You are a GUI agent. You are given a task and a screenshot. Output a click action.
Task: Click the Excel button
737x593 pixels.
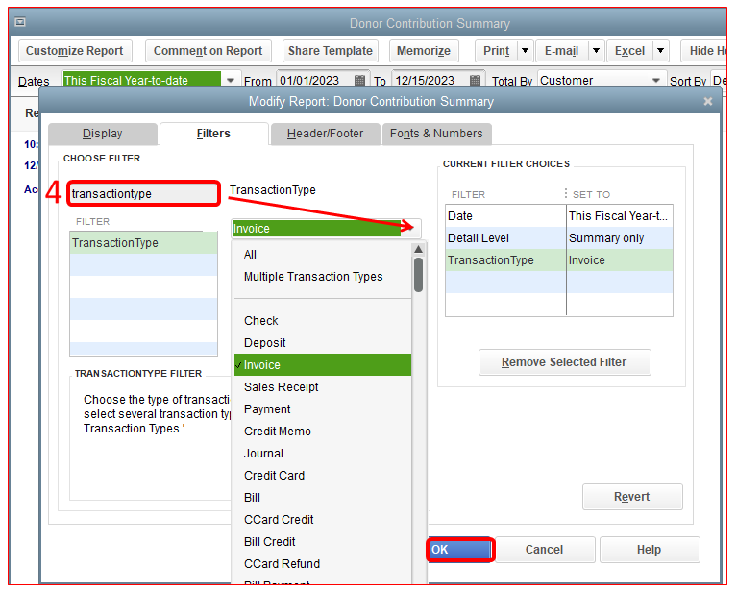tap(629, 51)
